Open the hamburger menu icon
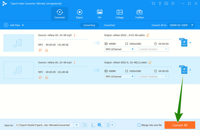The image size is (200, 130). [x=173, y=3]
